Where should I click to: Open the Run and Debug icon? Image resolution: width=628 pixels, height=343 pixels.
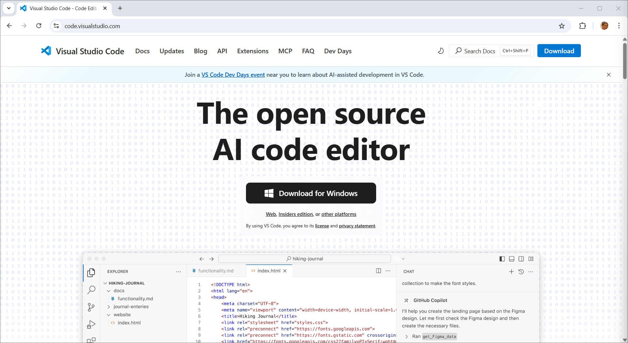[x=91, y=324]
